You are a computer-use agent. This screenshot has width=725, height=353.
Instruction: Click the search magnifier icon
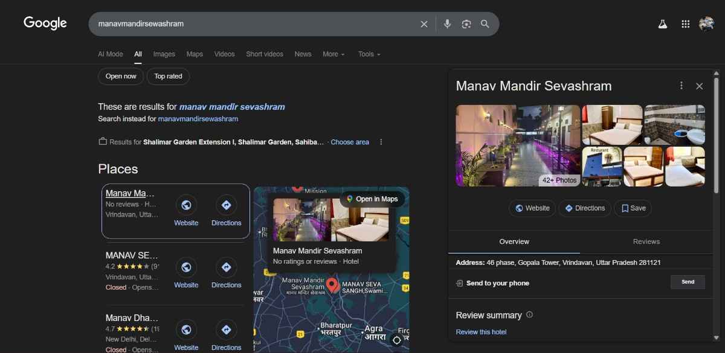485,24
